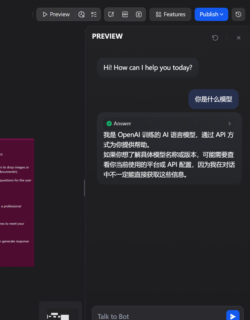Click the greeting 'Hi! How can I help you today?'
The image size is (250, 320).
148,68
